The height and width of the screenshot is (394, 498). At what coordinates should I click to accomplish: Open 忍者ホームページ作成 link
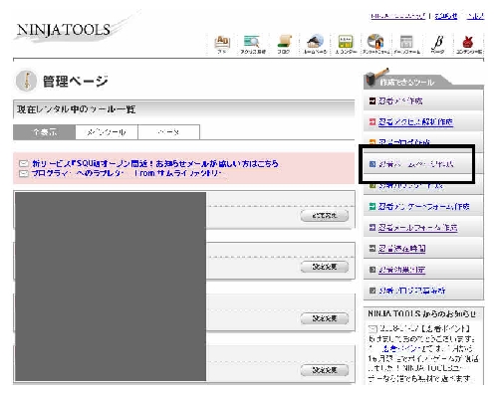coord(416,164)
